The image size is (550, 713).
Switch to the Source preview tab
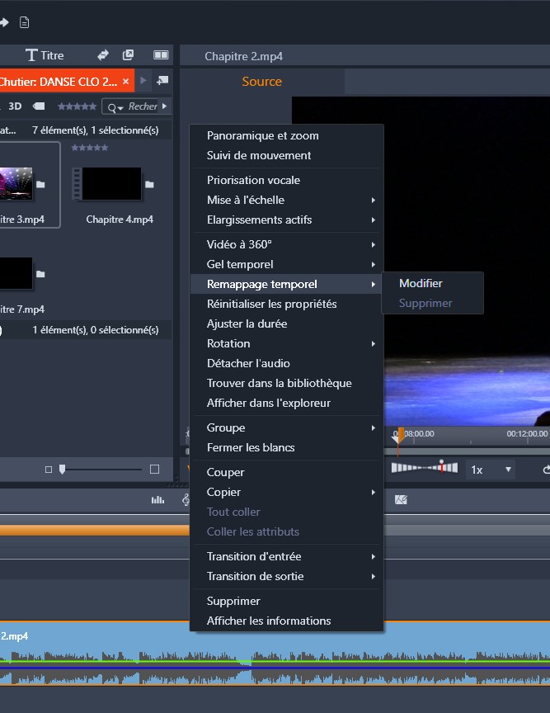(261, 82)
